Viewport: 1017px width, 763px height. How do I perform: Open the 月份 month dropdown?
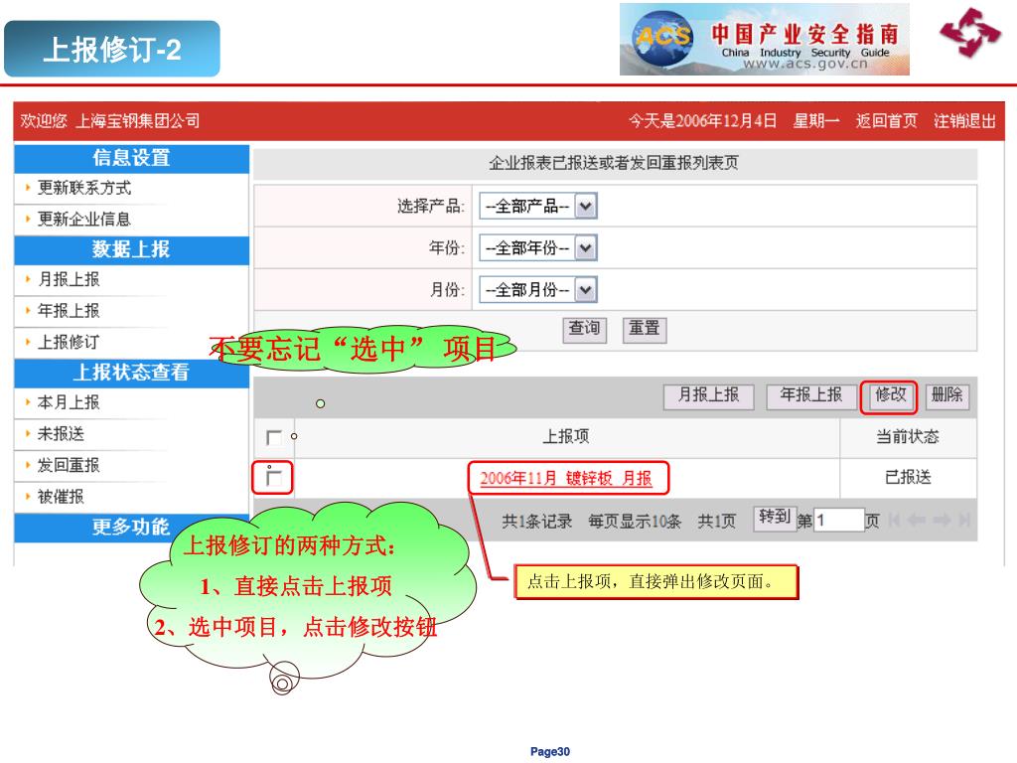click(537, 289)
